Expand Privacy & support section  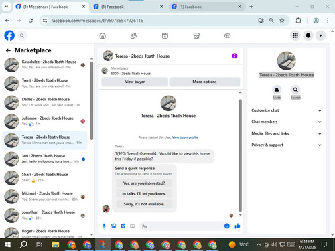(x=286, y=145)
